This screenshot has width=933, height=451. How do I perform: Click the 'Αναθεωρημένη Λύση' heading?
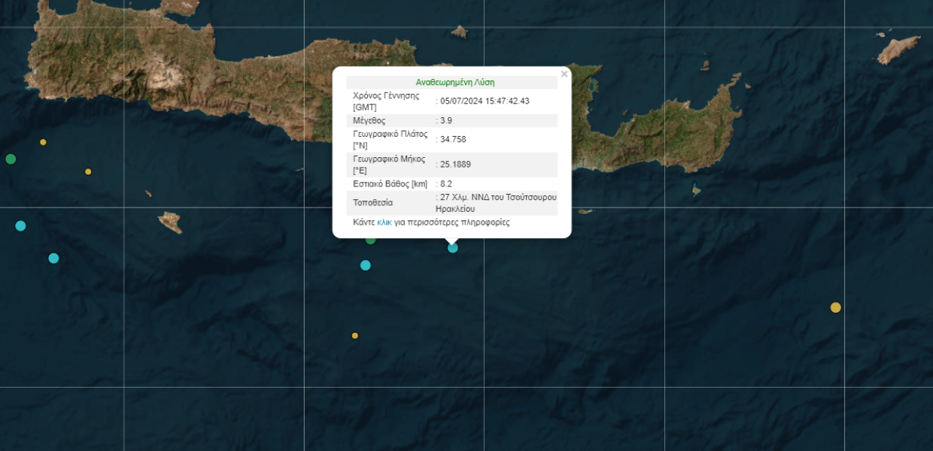(x=455, y=82)
